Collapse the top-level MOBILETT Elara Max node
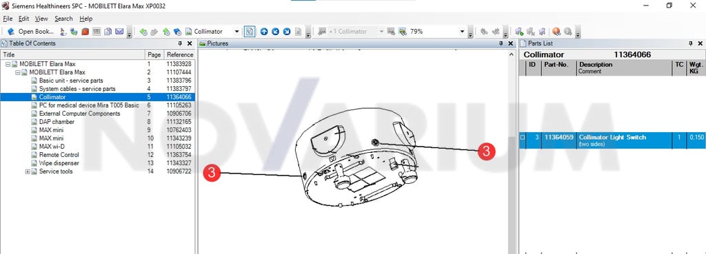The image size is (706, 254). point(8,64)
